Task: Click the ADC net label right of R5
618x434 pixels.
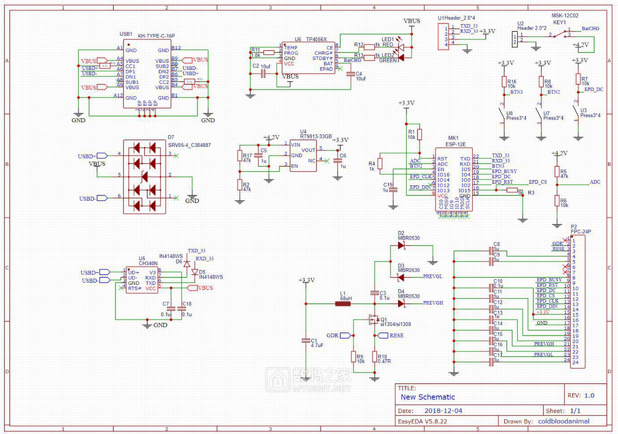Action: [595, 182]
